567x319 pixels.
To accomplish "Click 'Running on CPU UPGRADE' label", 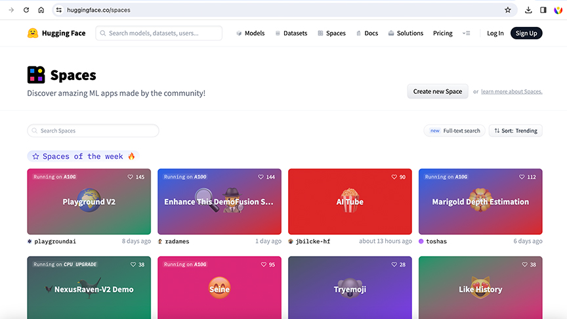I will [65, 265].
